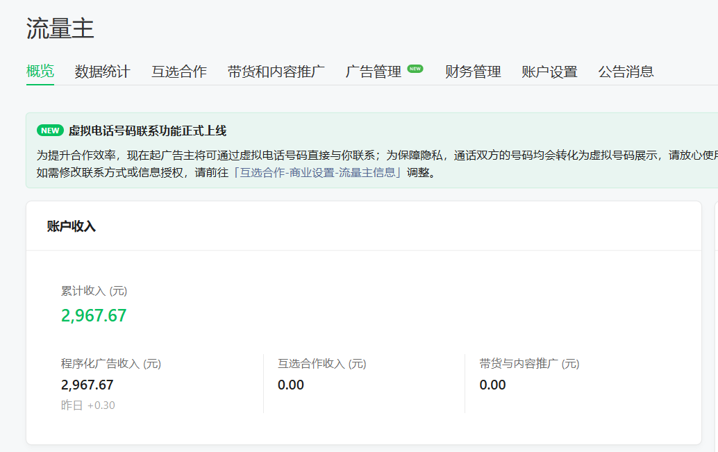Click the 账户收入 card heading

(71, 226)
